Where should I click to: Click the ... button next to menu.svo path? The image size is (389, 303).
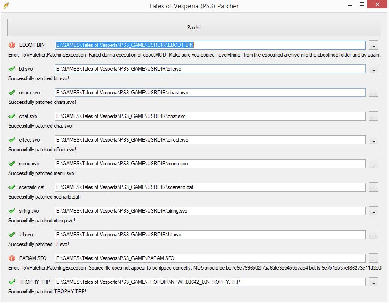coord(373,164)
